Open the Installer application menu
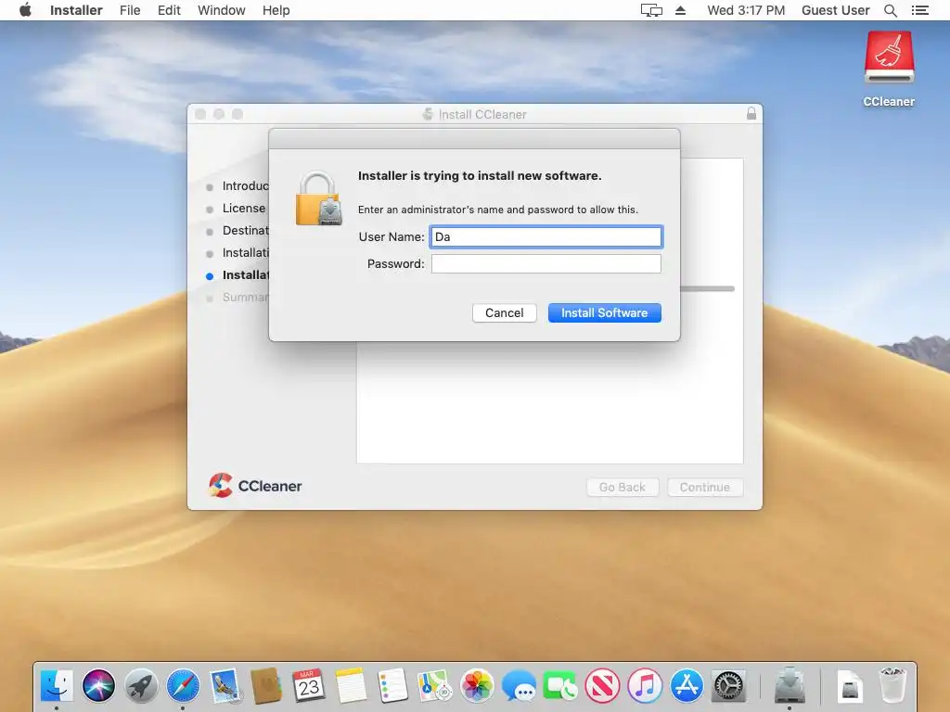Image resolution: width=950 pixels, height=712 pixels. [76, 10]
